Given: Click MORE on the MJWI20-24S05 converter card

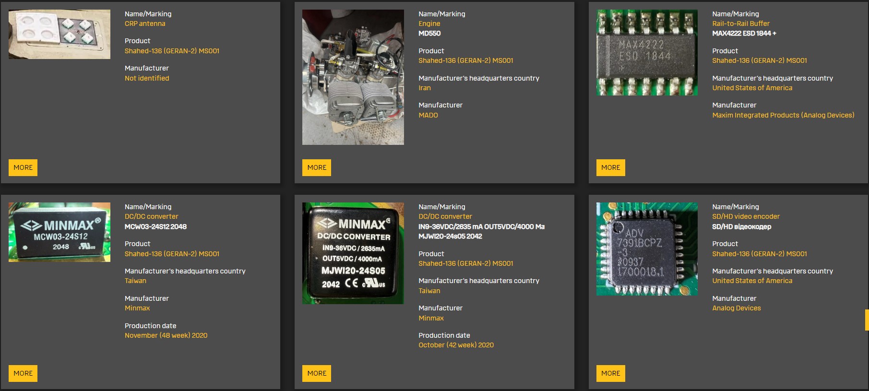Looking at the screenshot, I should coord(317,373).
